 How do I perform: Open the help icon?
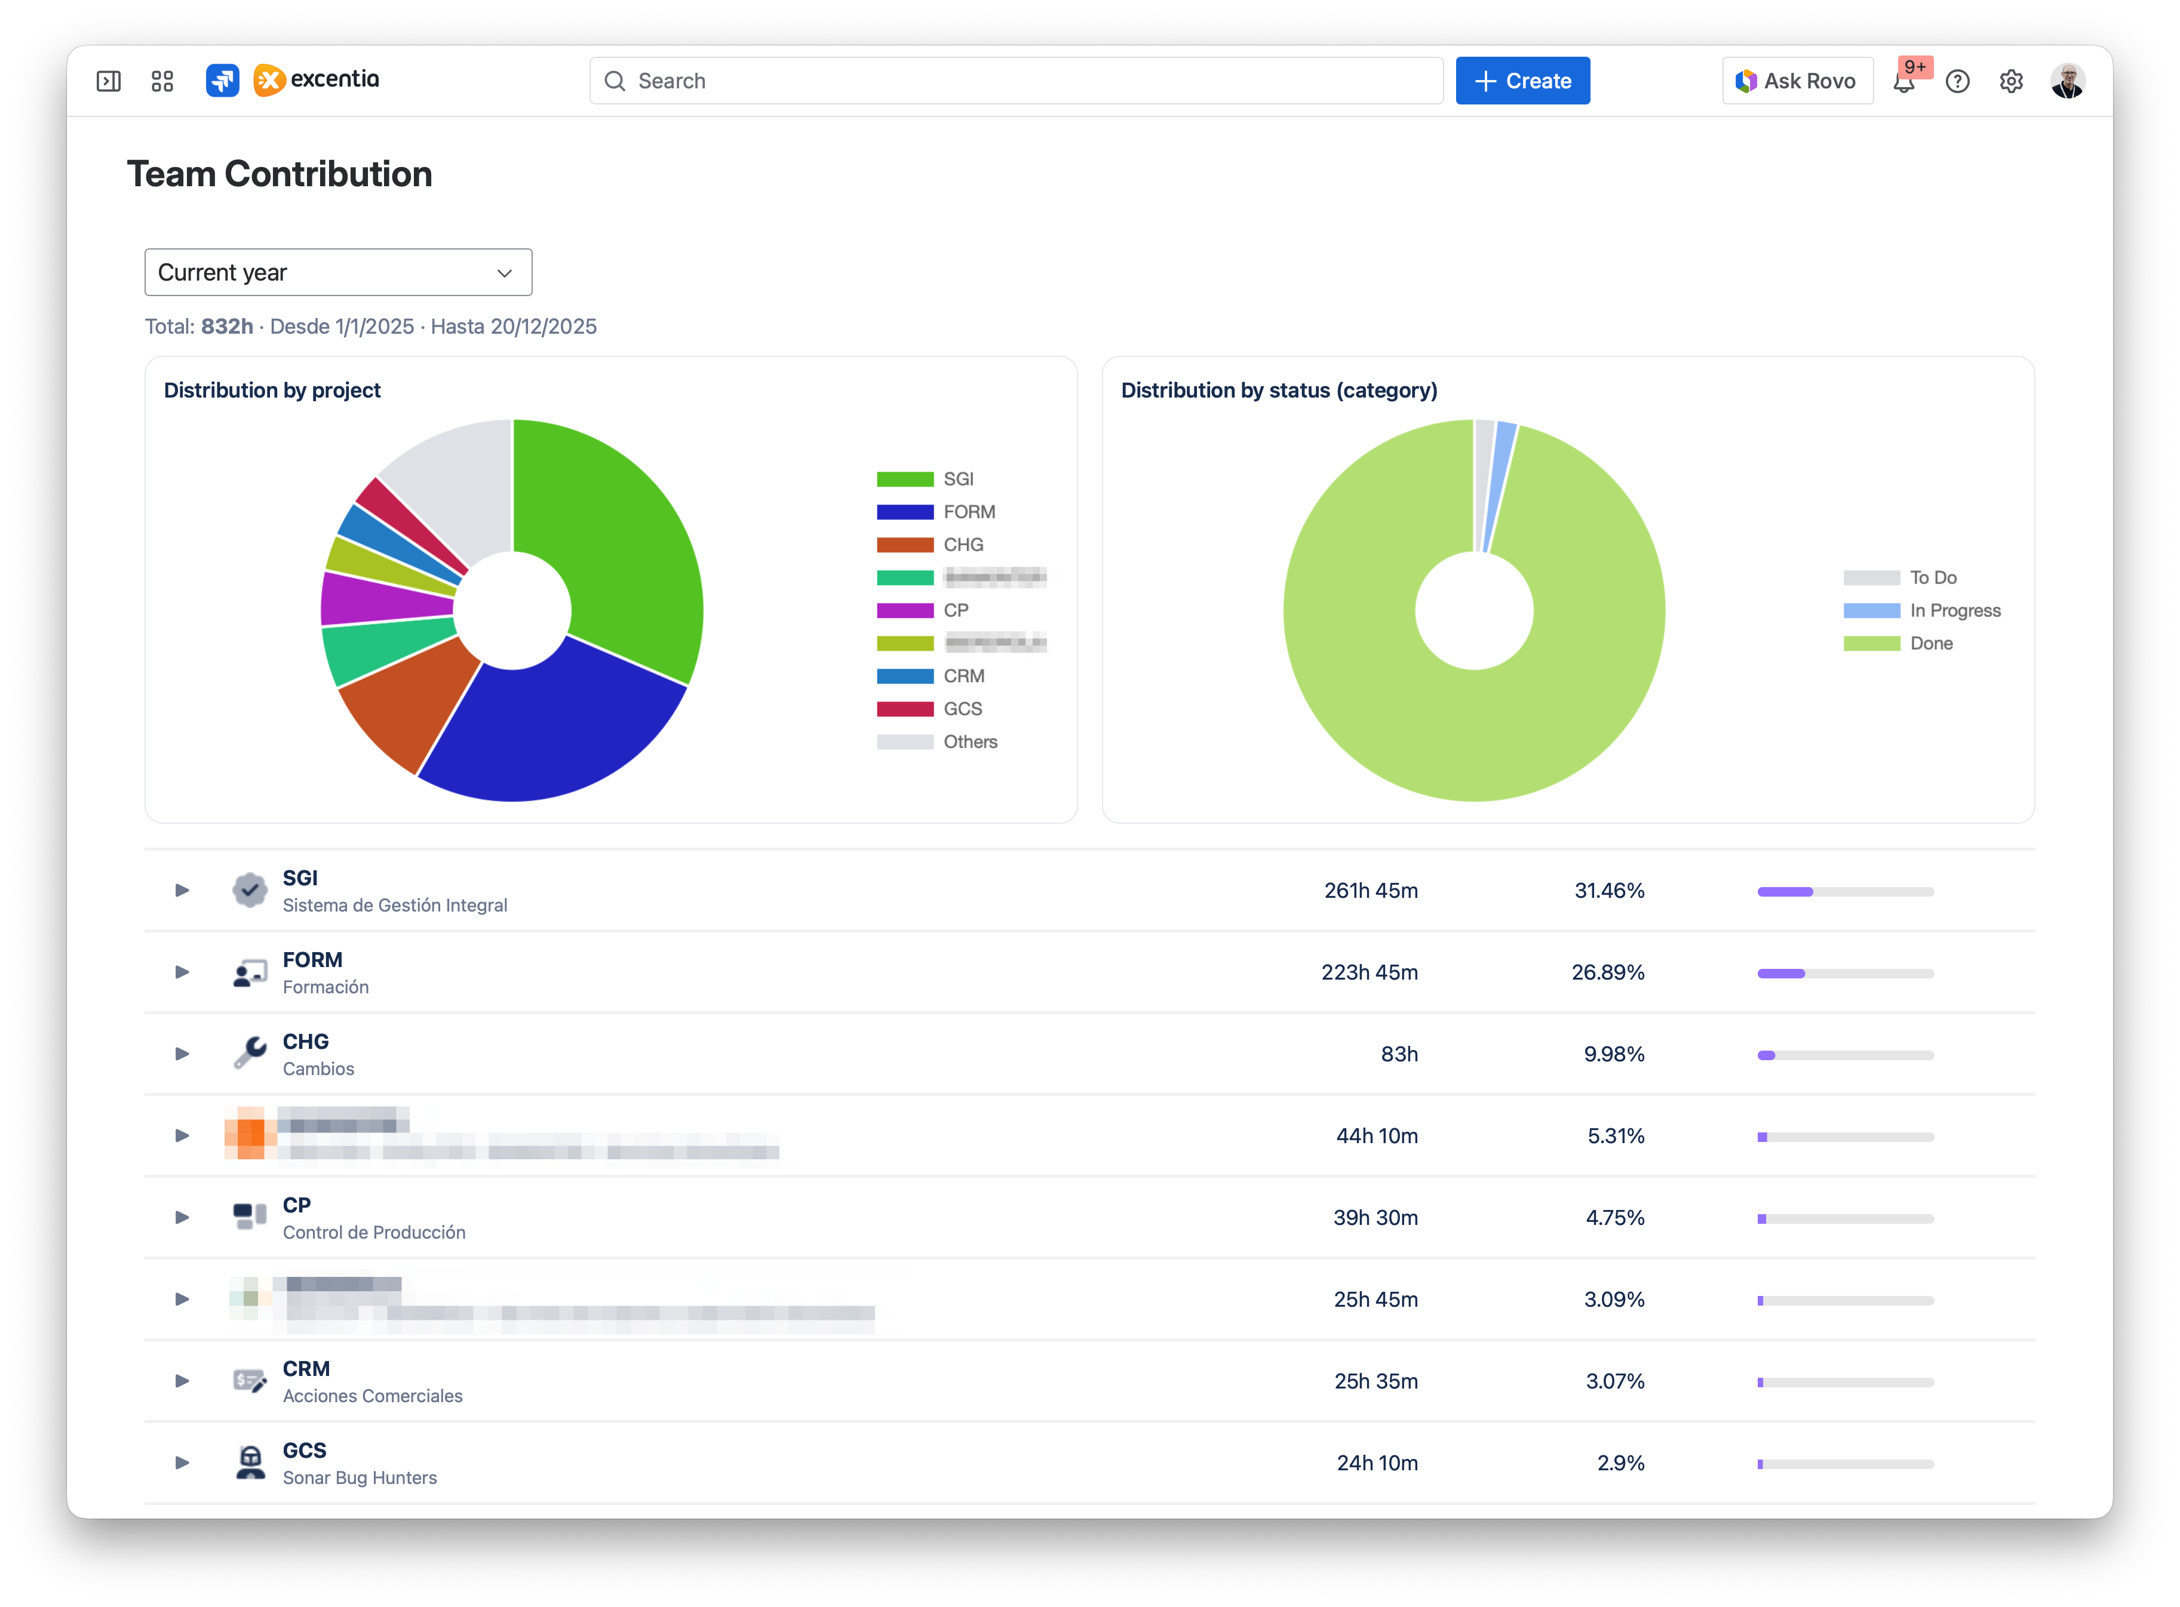point(1958,82)
